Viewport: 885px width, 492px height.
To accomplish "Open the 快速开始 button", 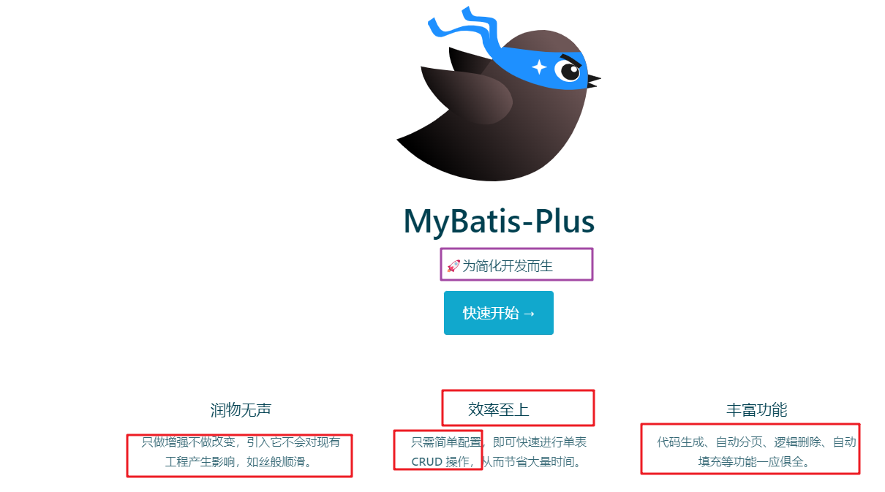I will [499, 313].
